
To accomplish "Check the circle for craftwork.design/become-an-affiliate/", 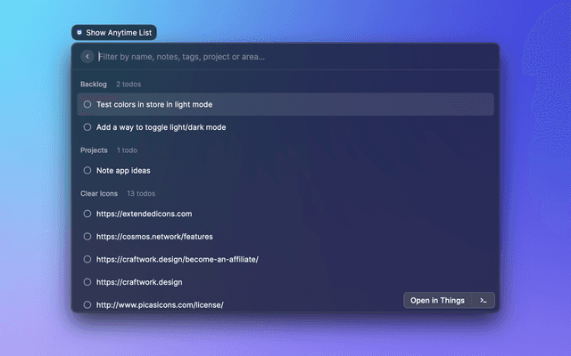I will tap(87, 260).
